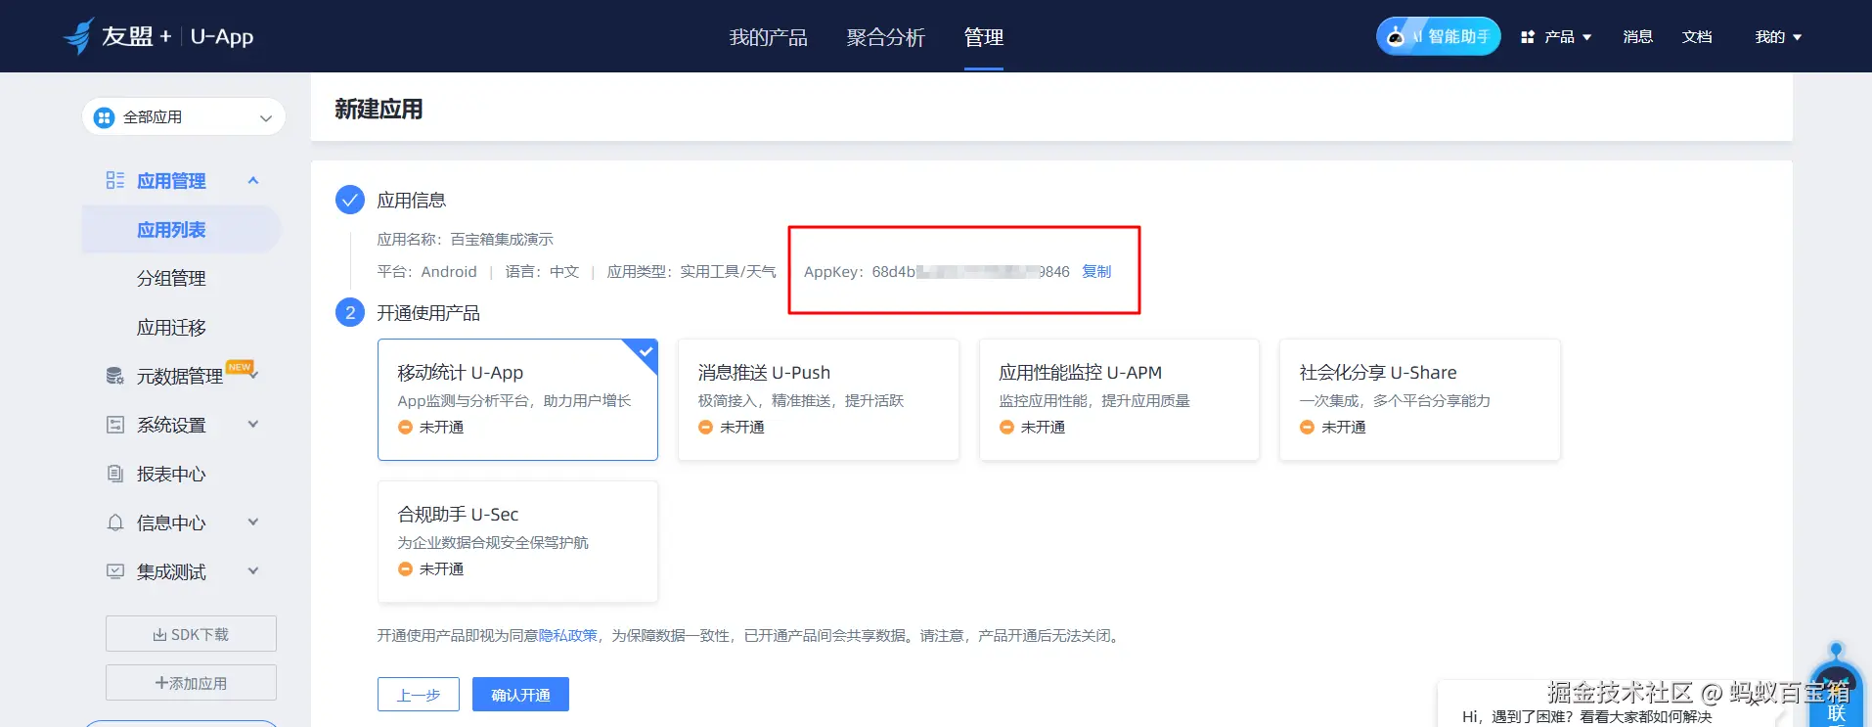This screenshot has height=727, width=1872.
Task: Click the U-APM 未开通 status icon
Action: click(x=1006, y=428)
